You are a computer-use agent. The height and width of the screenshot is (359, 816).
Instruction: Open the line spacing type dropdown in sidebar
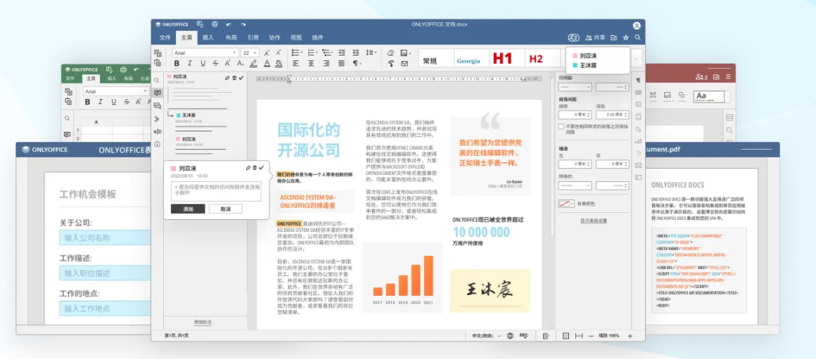click(575, 87)
